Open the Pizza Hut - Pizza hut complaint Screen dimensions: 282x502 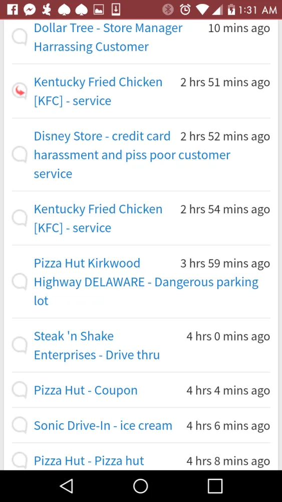89,461
